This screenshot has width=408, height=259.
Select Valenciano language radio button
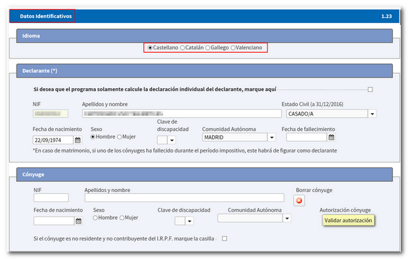coord(233,47)
